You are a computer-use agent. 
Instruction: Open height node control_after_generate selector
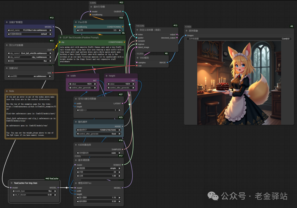coord(121,88)
